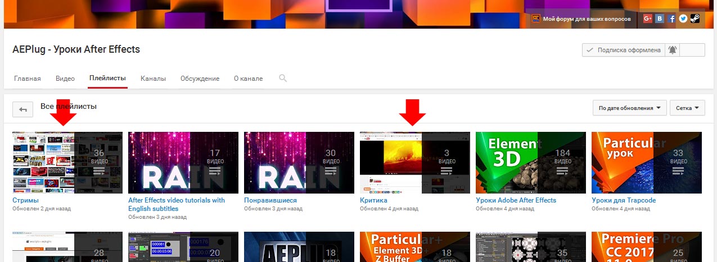Click the RAIN thumbnail with 17 videos
The image size is (717, 262).
click(183, 163)
